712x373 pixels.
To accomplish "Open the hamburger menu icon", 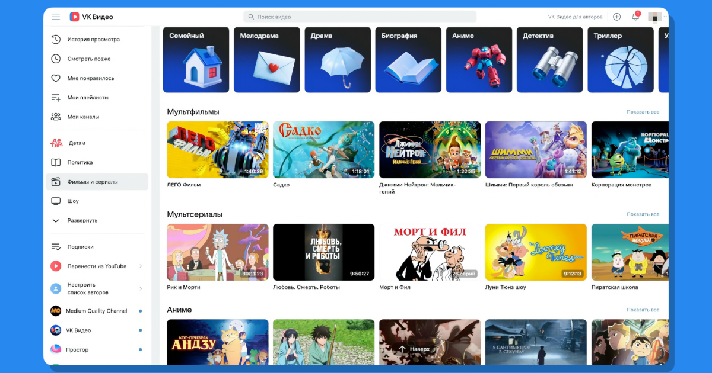I will click(x=56, y=17).
